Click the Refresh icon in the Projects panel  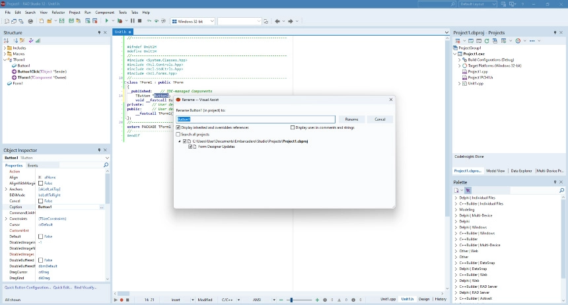485,41
